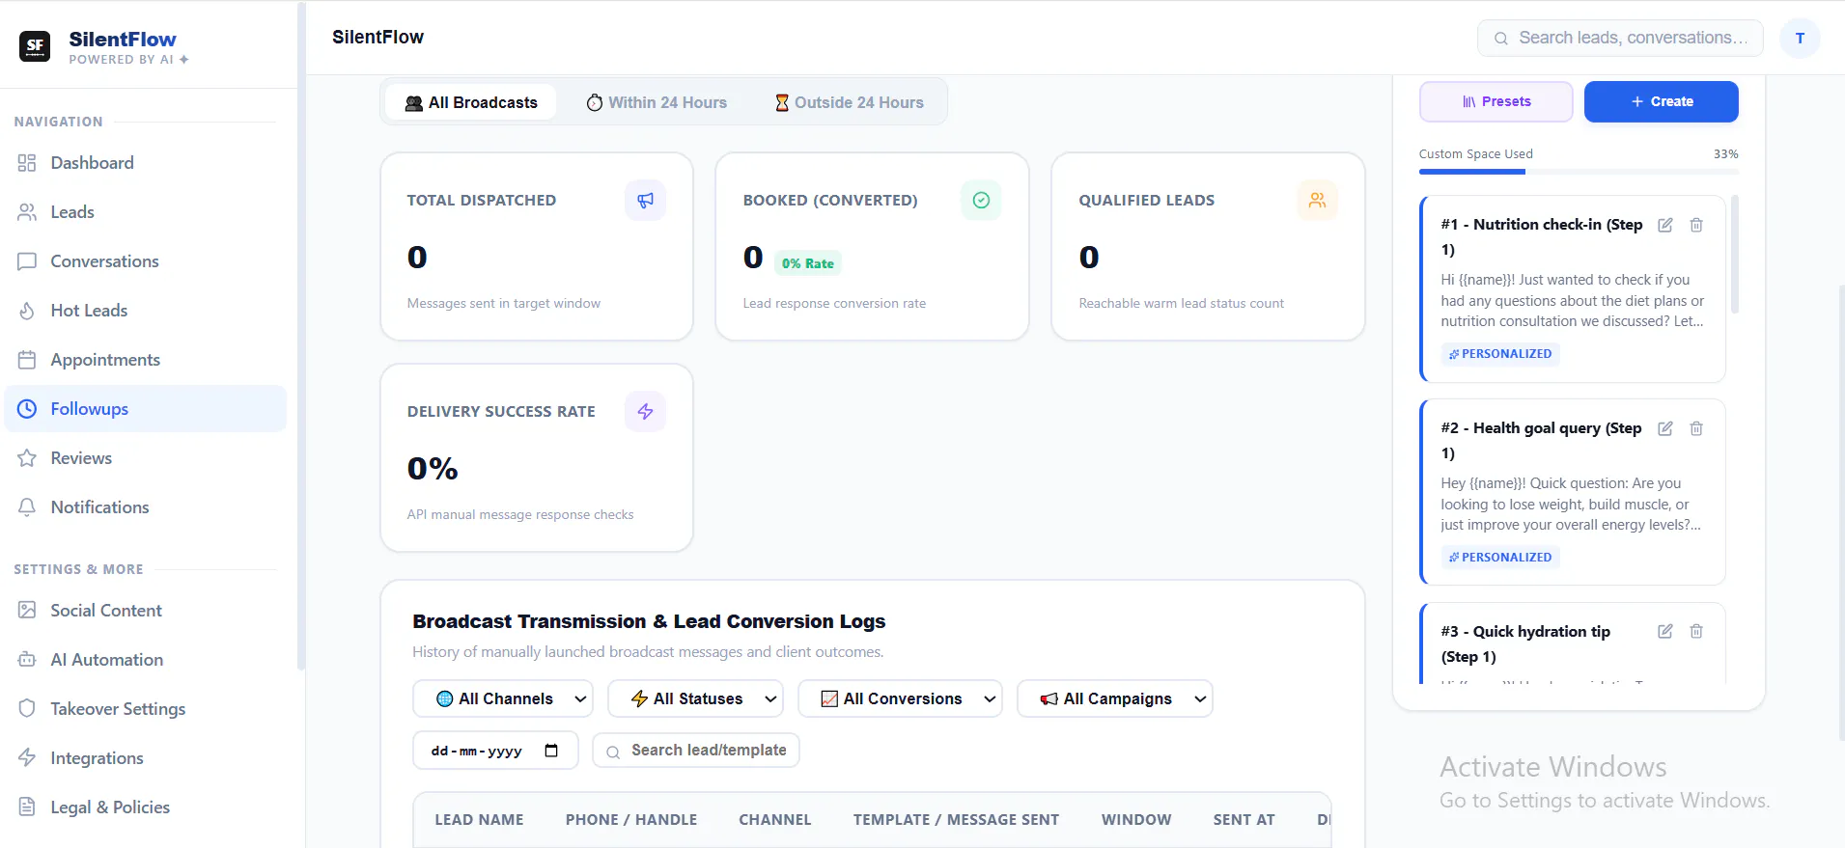
Task: Open the T user avatar
Action: click(1800, 39)
